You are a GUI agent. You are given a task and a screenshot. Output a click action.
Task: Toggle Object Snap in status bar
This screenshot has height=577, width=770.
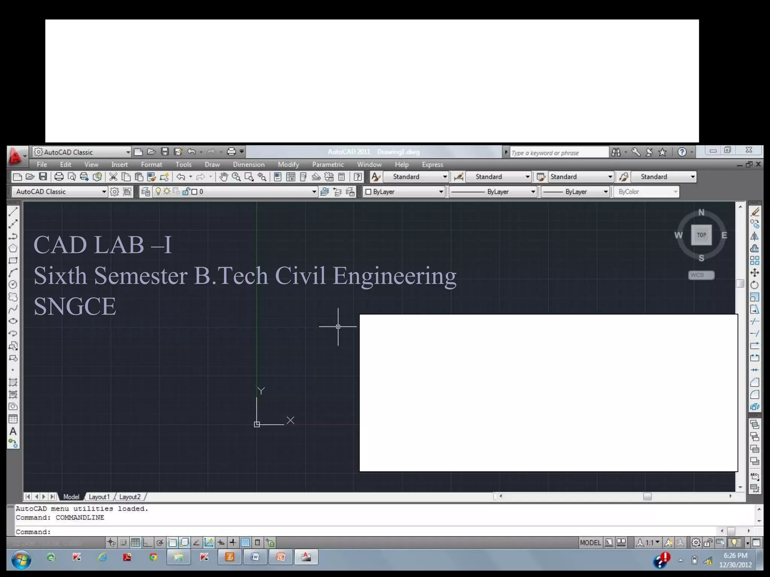[172, 542]
